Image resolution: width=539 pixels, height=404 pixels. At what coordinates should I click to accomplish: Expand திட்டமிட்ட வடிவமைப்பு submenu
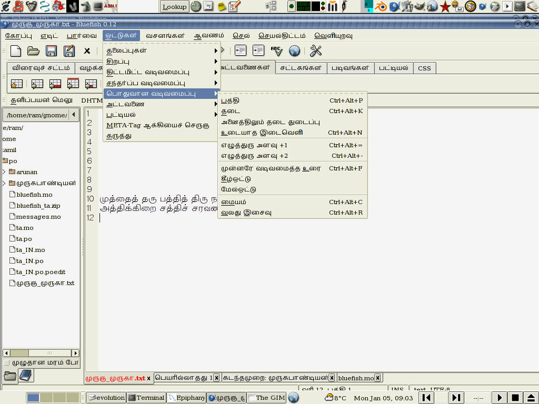(x=162, y=72)
